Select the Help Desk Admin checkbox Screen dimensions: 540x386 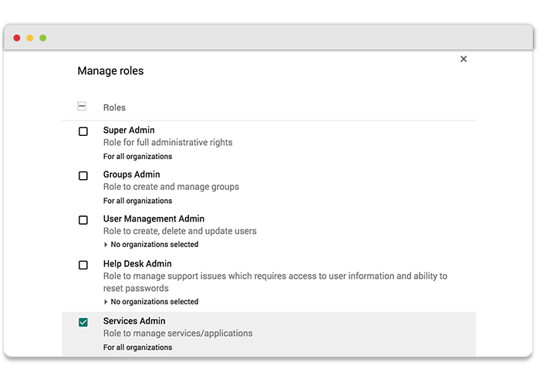coord(83,265)
